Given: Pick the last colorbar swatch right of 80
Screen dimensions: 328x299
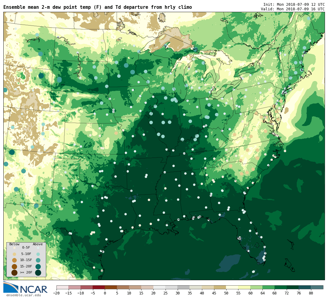Looking at the screenshot, I should point(317,287).
